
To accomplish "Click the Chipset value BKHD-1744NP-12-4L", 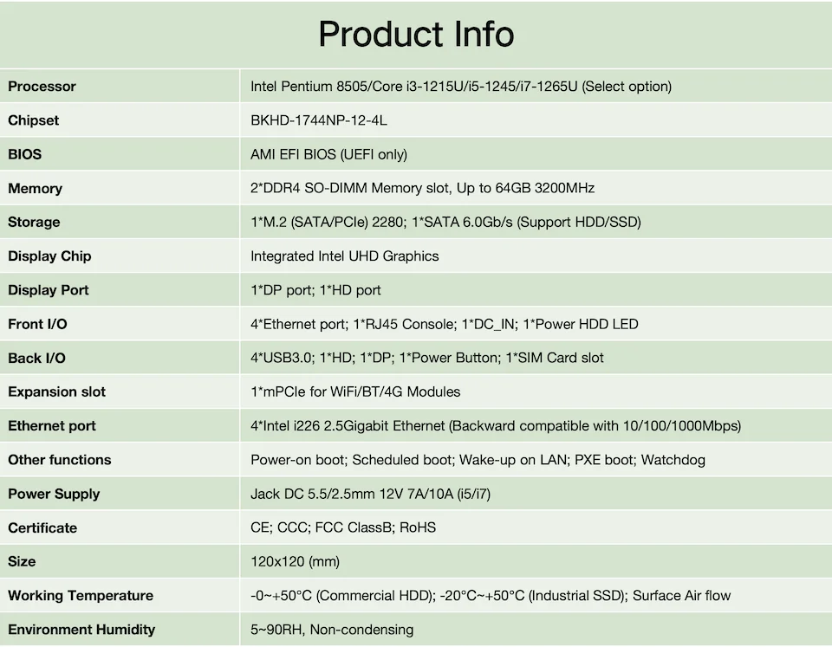I will [x=318, y=120].
